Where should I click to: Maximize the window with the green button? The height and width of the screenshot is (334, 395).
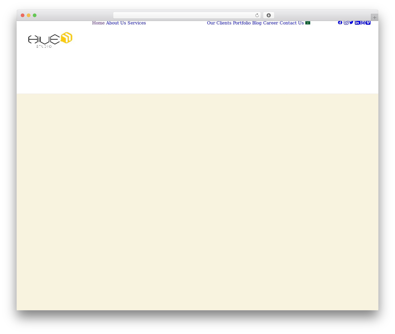tap(35, 15)
